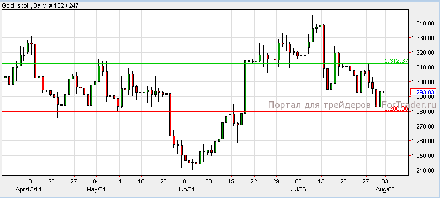Image resolution: width=440 pixels, height=198 pixels.
Task: Select the 1,340.00 price axis label
Action: point(423,23)
